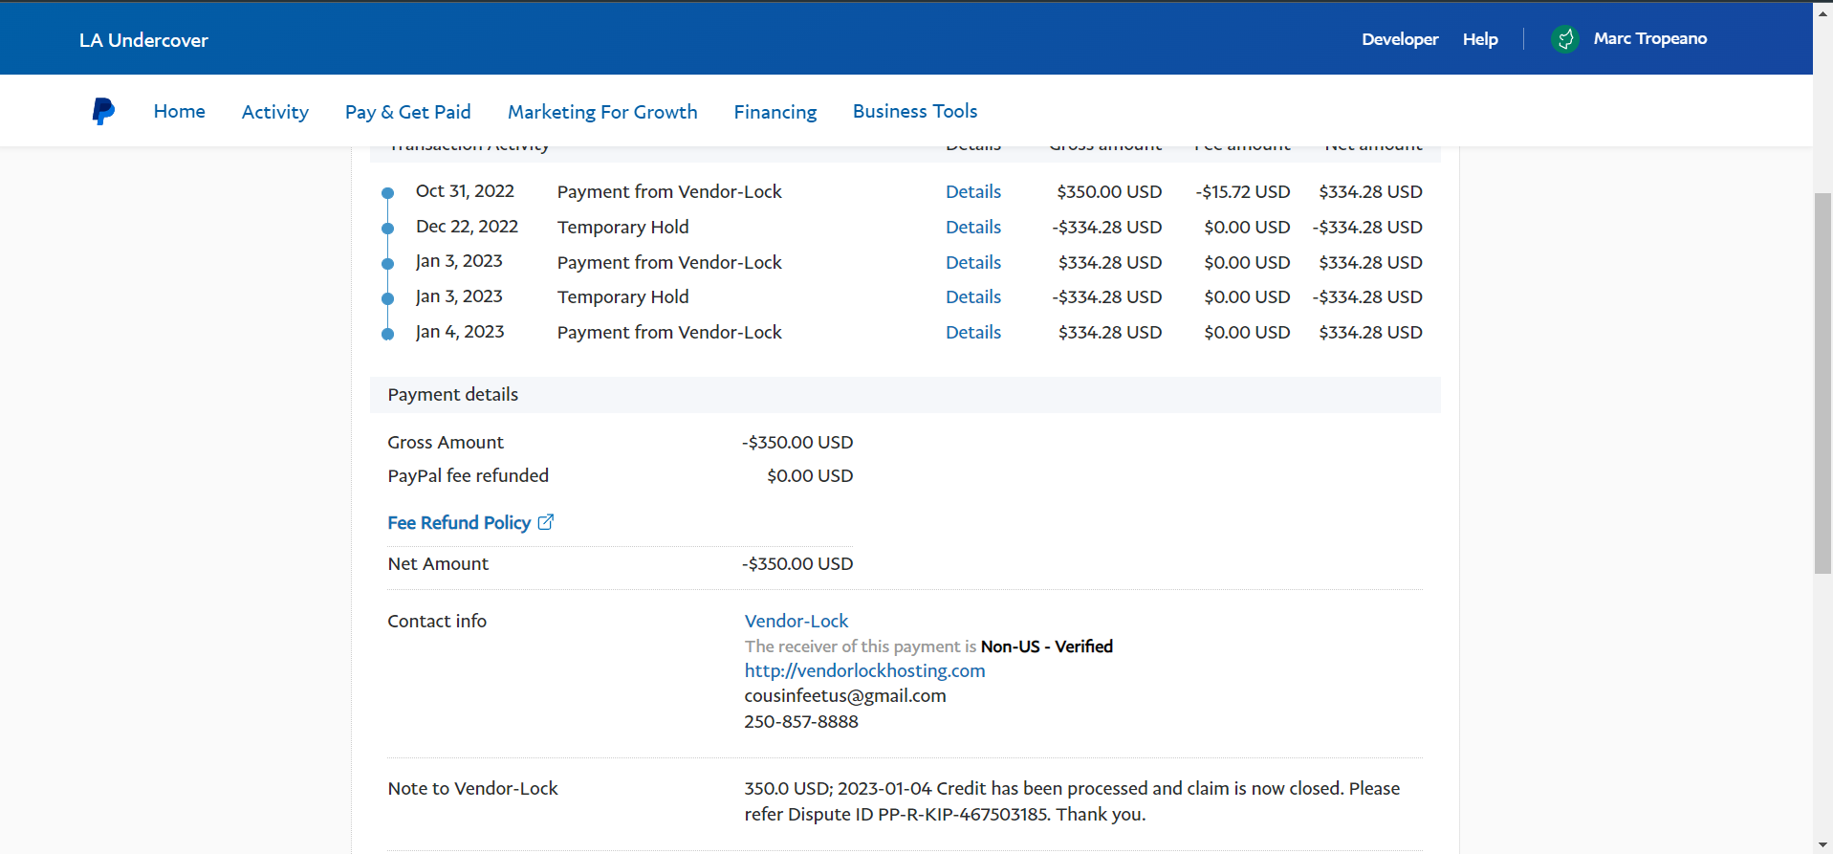Click Payment from Vendor-Lock on Oct 31 row

point(669,191)
